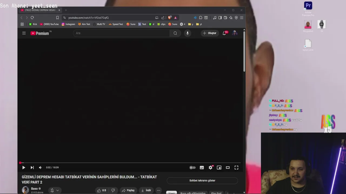Click the page vertical scrollbar
Image resolution: width=346 pixels, height=194 pixels.
(244, 51)
